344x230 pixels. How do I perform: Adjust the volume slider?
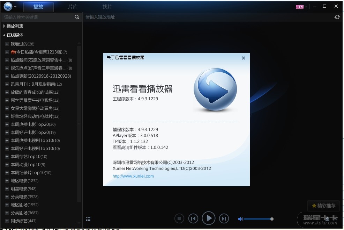click(x=258, y=219)
